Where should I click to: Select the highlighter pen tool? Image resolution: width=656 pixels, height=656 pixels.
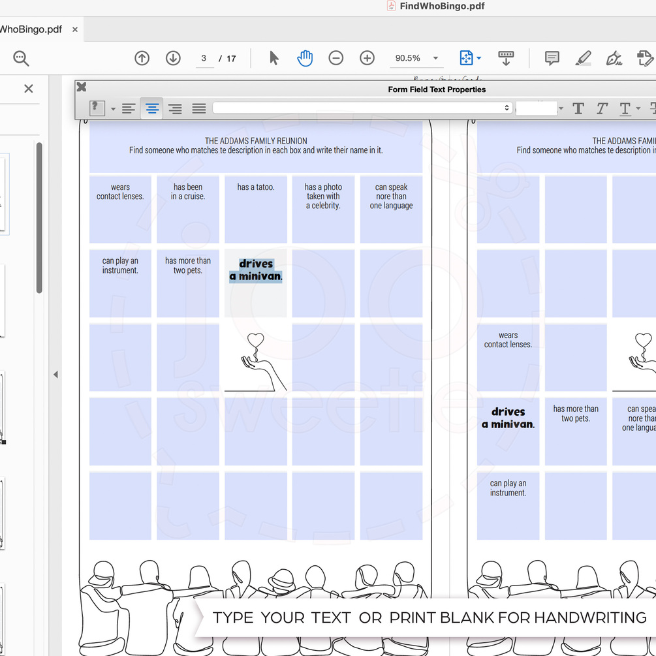pyautogui.click(x=583, y=58)
